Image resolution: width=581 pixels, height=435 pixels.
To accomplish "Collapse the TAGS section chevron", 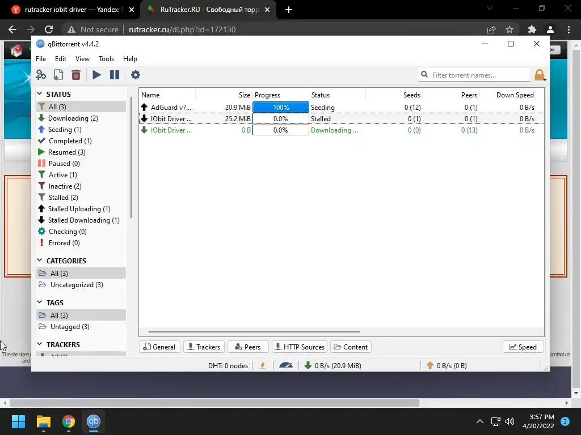I will coord(40,302).
